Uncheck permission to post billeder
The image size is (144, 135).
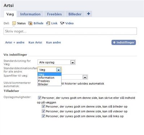pyautogui.click(x=43, y=106)
